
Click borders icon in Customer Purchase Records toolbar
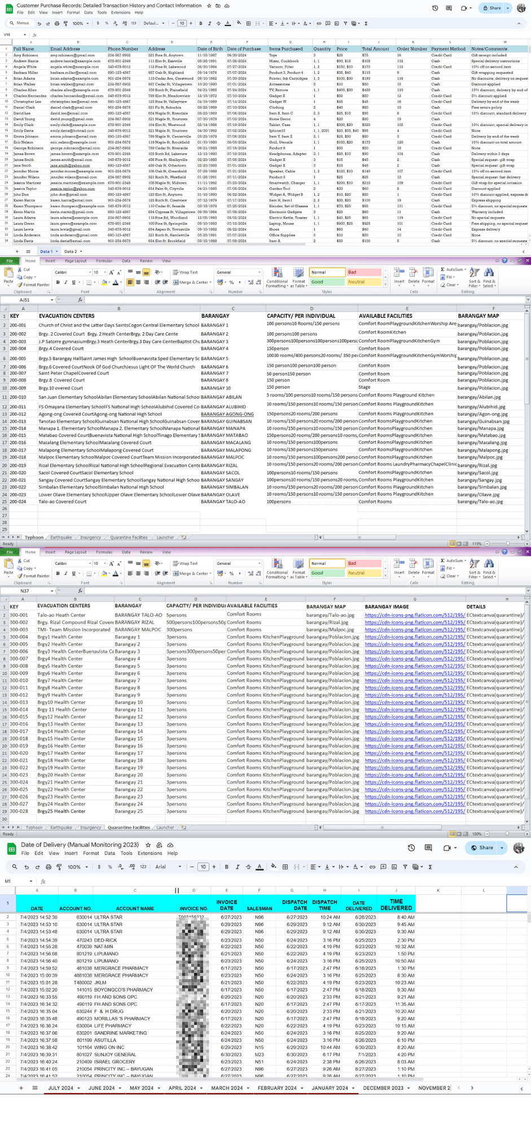coord(248,24)
